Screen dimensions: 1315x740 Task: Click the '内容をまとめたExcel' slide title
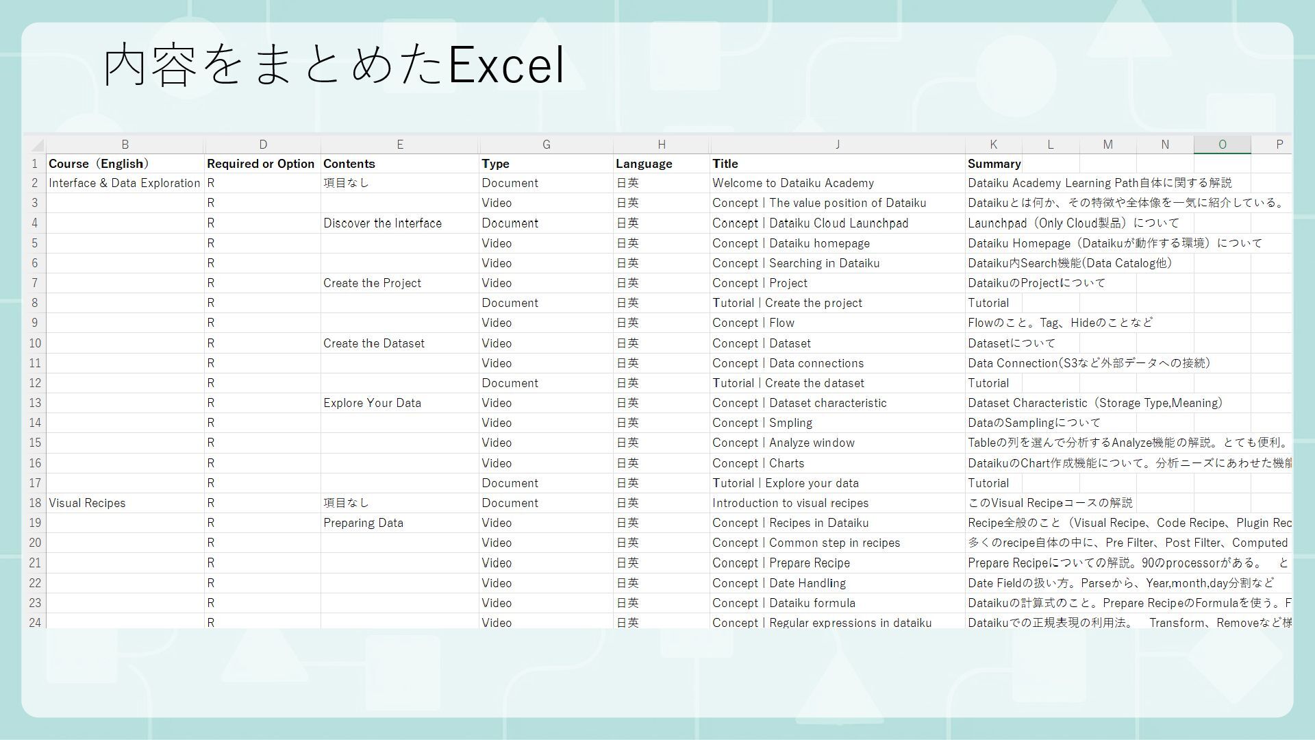[x=334, y=65]
